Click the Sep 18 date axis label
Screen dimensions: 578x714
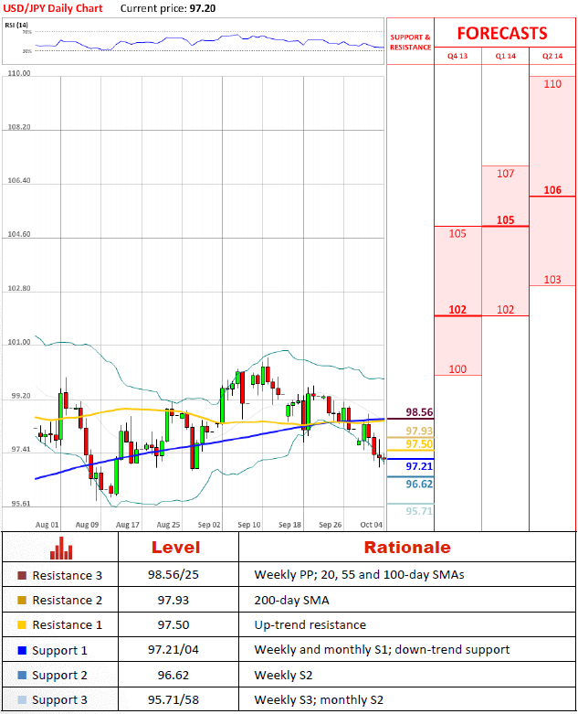pyautogui.click(x=289, y=525)
